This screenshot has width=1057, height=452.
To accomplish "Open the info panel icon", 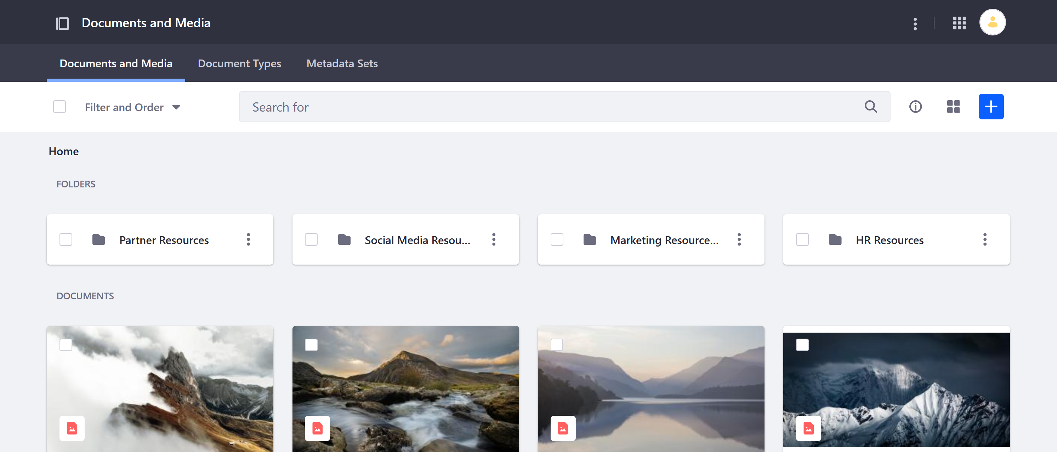I will [915, 106].
